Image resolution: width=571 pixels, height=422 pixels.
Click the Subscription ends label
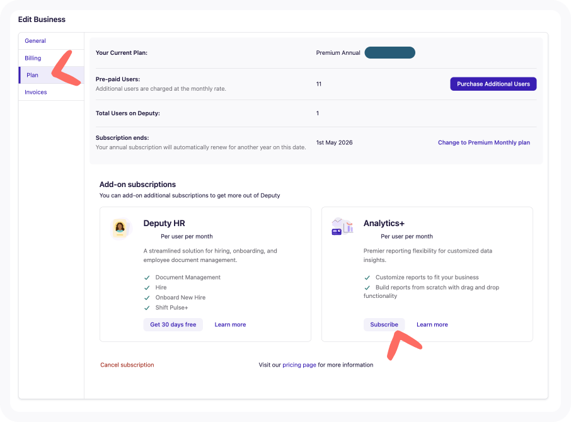[x=122, y=137]
